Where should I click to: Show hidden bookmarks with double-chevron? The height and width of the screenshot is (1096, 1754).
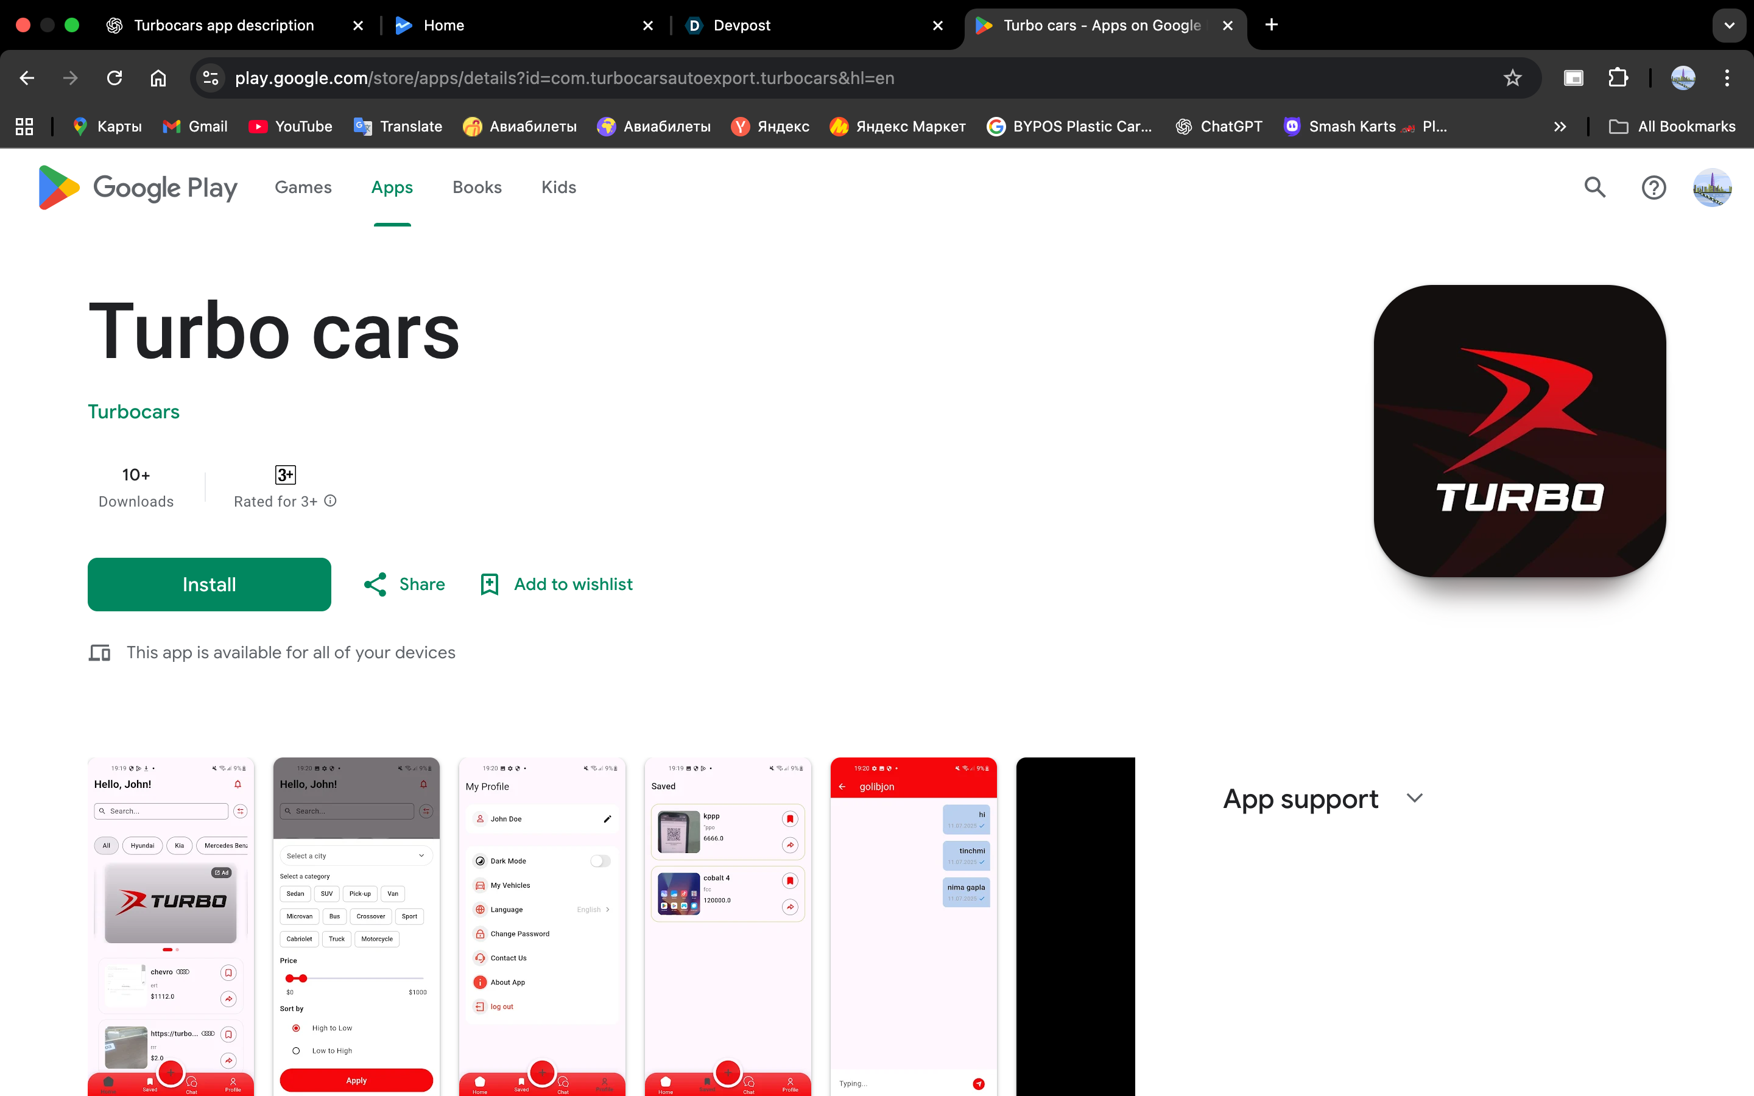coord(1560,127)
